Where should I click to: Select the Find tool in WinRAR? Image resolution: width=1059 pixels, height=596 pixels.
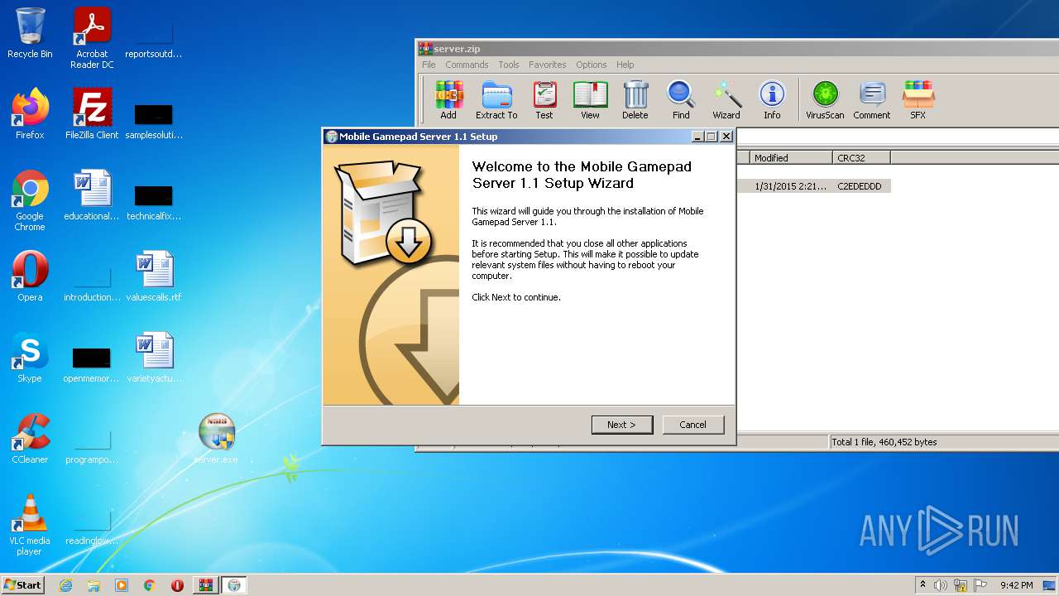pyautogui.click(x=681, y=100)
